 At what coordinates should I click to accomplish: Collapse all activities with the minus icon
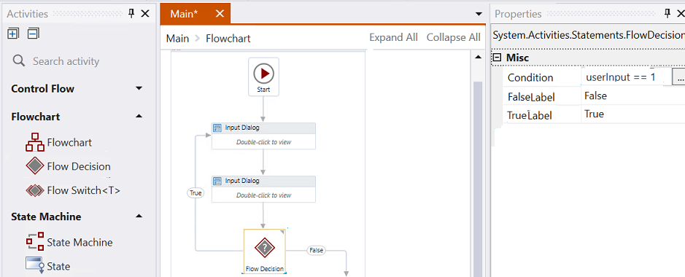(x=34, y=33)
